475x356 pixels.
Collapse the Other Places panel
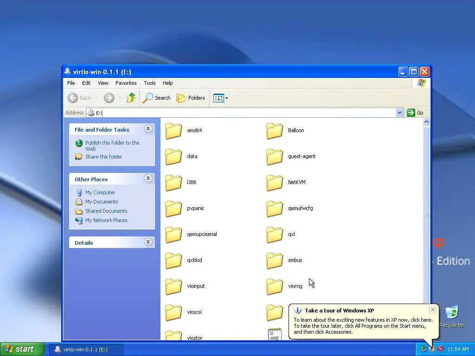[x=148, y=178]
